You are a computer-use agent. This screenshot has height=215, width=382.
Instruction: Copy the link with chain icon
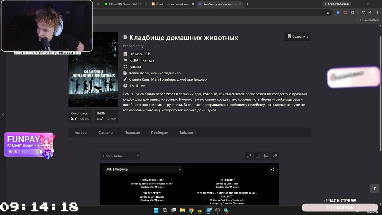click(x=275, y=156)
